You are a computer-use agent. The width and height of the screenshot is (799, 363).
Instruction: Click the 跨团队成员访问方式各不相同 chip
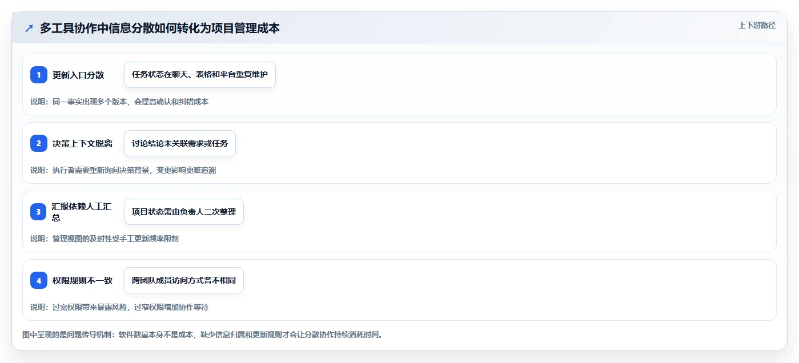click(x=184, y=280)
